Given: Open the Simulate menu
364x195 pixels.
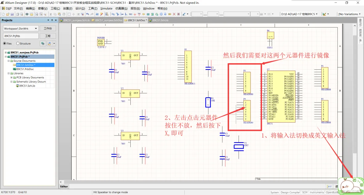Looking at the screenshot, I should pos(106,8).
